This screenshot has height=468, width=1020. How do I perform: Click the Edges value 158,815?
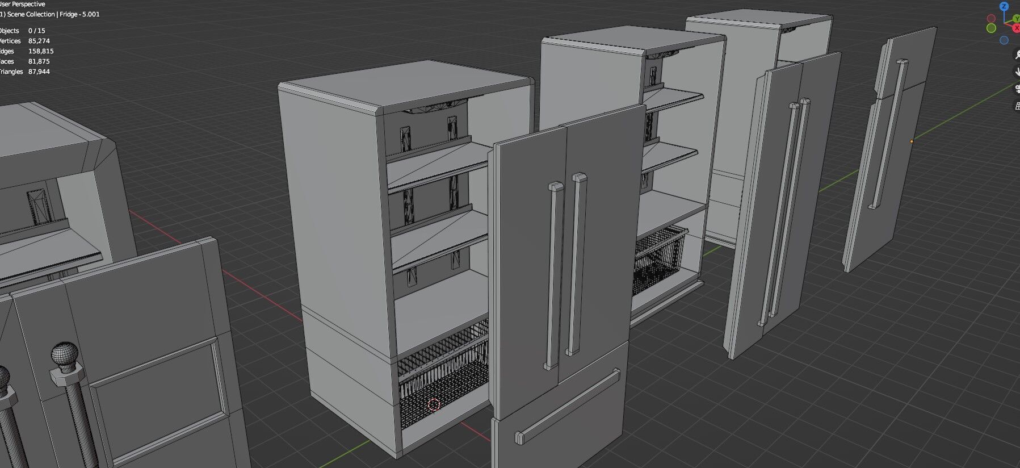[41, 51]
